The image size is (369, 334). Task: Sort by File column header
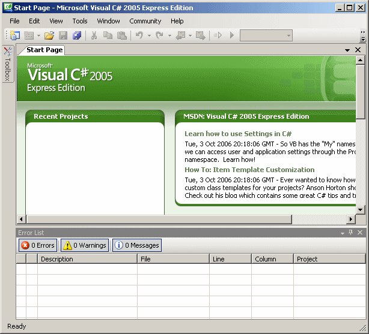point(174,259)
